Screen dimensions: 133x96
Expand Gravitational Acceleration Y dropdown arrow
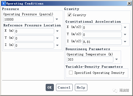point(125,35)
